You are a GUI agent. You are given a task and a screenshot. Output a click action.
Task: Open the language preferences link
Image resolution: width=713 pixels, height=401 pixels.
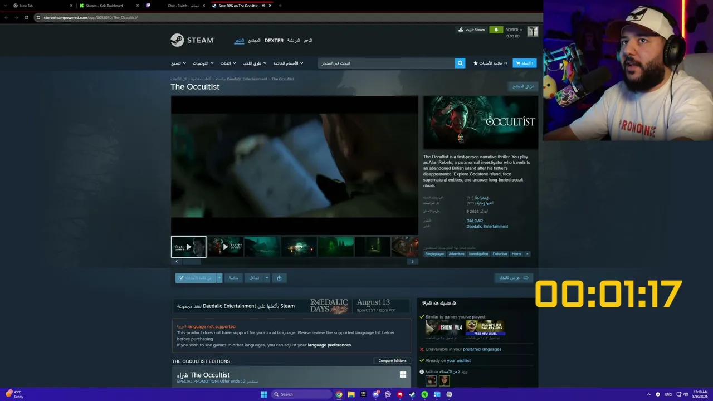click(x=329, y=345)
